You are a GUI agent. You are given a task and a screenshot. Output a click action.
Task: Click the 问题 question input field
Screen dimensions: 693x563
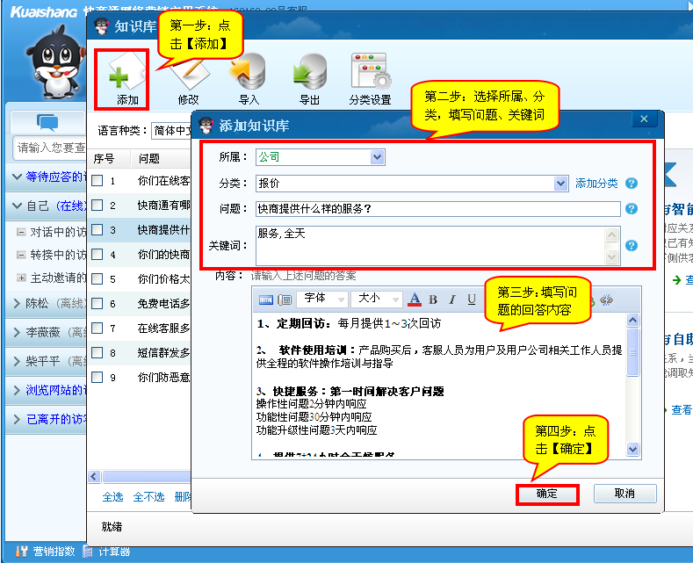pos(437,209)
